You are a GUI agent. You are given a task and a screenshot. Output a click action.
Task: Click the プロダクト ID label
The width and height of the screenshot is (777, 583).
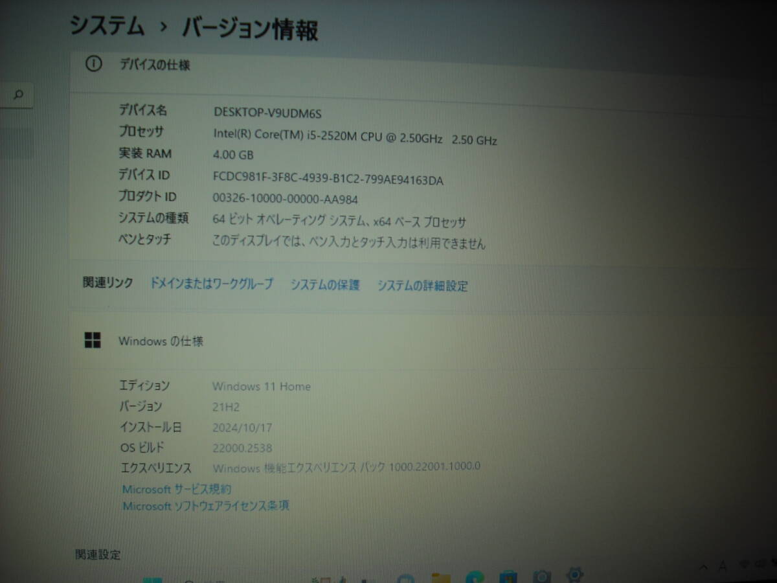point(147,196)
